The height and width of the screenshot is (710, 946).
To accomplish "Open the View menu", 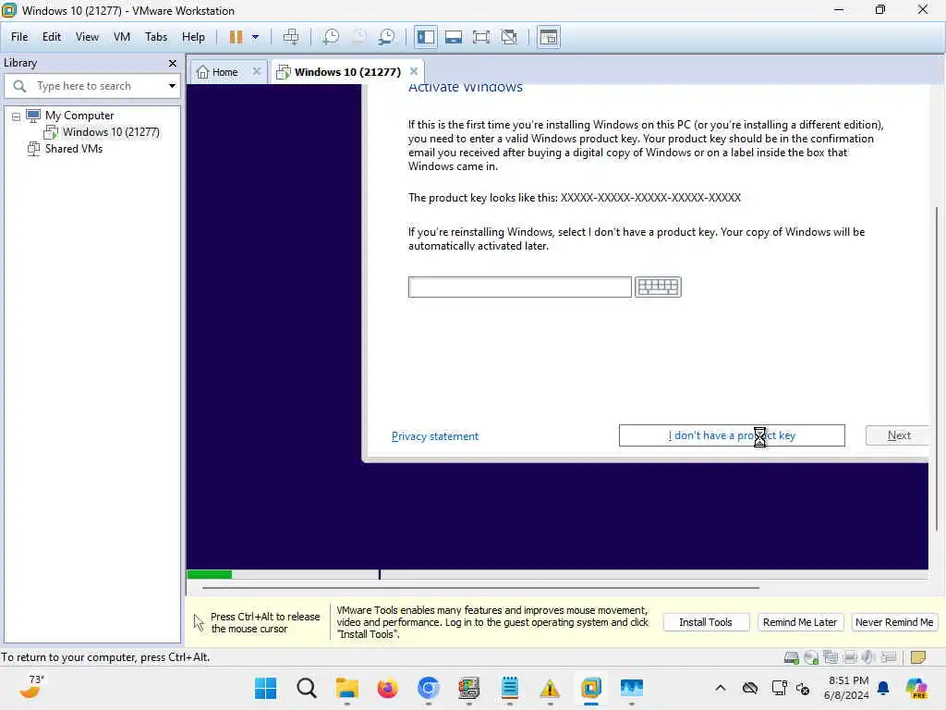I will coord(87,37).
